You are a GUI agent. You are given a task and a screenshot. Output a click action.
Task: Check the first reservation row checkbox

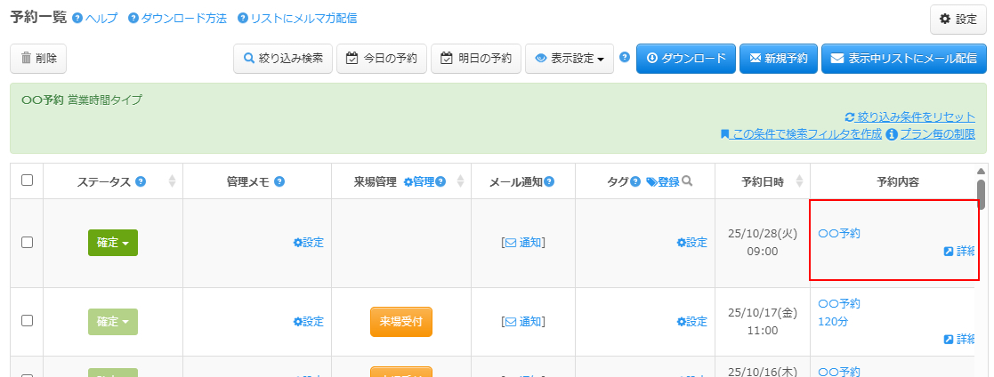tap(27, 242)
